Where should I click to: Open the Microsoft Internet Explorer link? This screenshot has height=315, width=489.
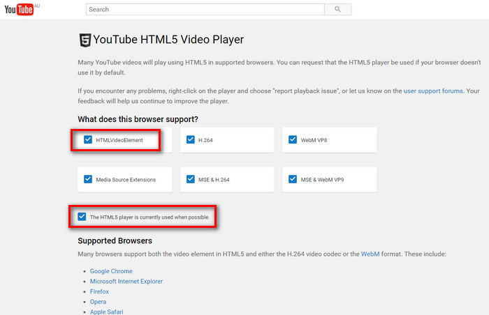pyautogui.click(x=126, y=282)
